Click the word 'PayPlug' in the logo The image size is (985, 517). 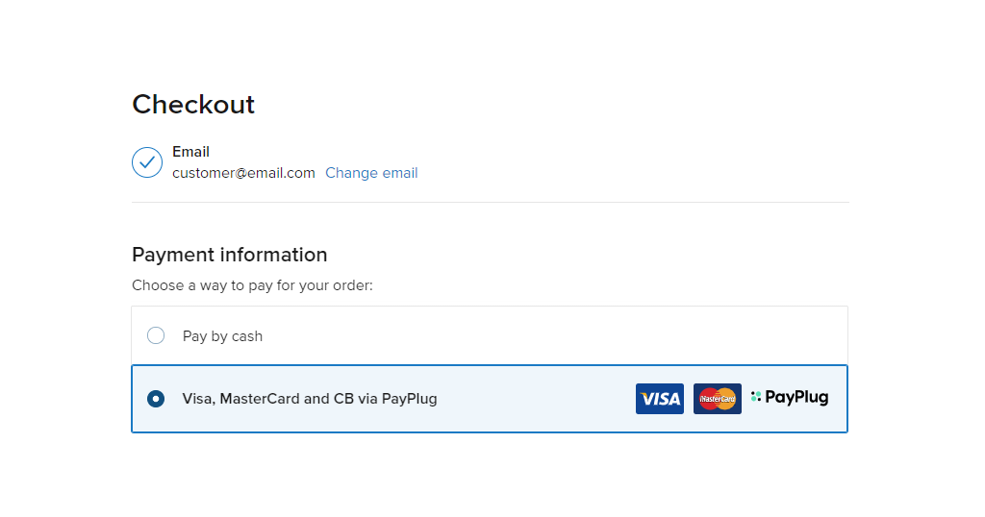pyautogui.click(x=796, y=398)
